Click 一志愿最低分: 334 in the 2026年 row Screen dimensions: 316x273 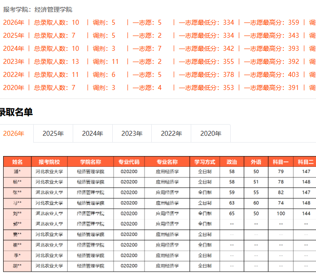(x=206, y=22)
